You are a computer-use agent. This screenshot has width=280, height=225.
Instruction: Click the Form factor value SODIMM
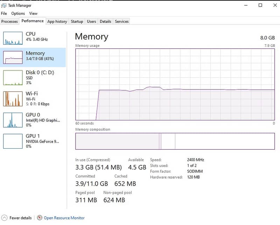pos(195,171)
